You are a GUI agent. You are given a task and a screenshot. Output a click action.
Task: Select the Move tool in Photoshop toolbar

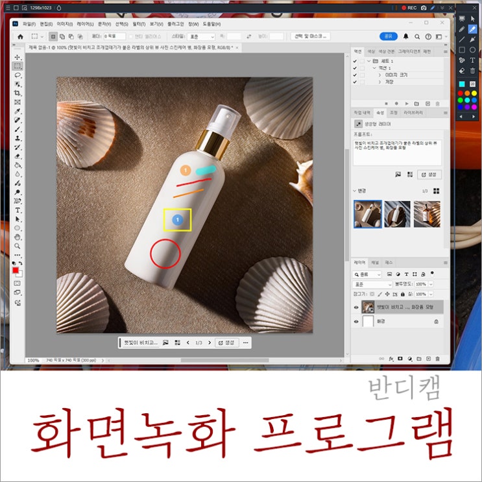18,57
